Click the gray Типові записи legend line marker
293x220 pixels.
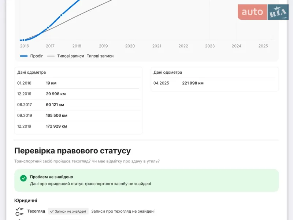pos(51,56)
